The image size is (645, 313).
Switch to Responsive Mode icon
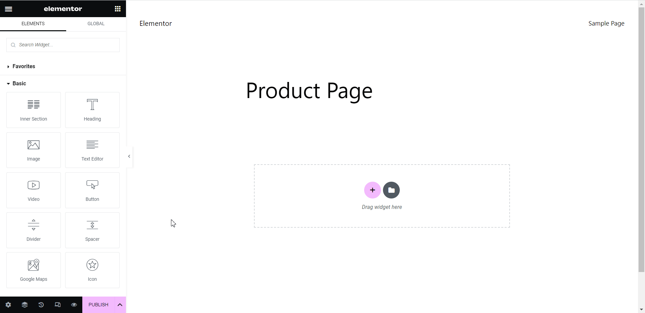click(x=57, y=305)
